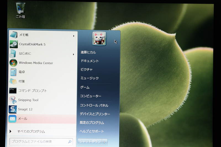
Task: Open the ごみ箱 recycle bin icon
Action: coord(20,10)
